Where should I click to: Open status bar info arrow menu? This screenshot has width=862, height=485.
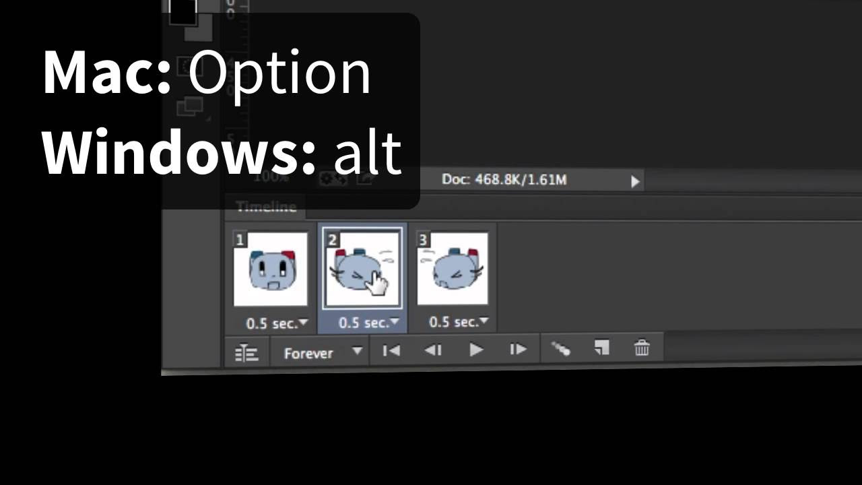coord(634,181)
